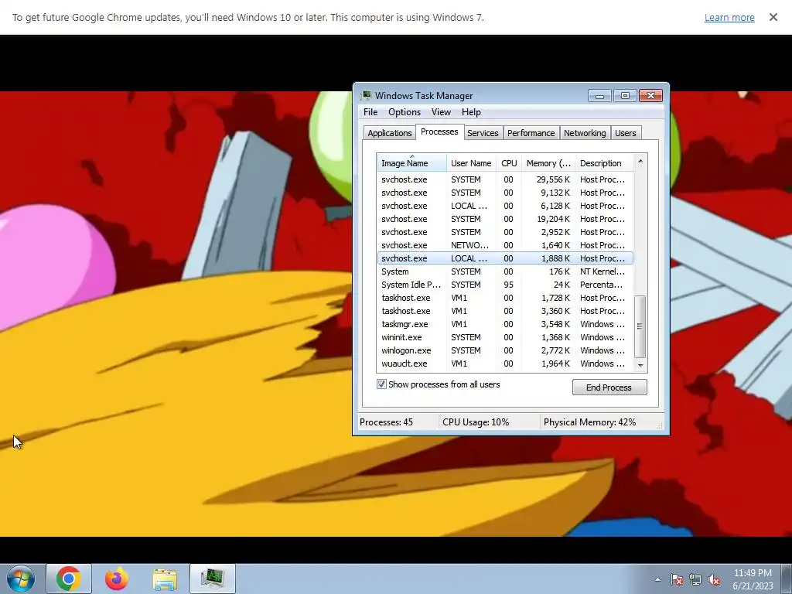The image size is (792, 594).
Task: Select svchost.exe row using 9,132 K
Action: coord(505,193)
